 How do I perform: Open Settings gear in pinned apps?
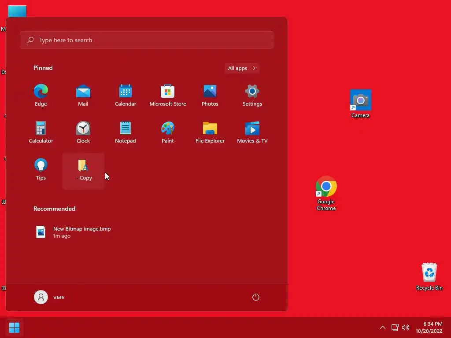pyautogui.click(x=252, y=96)
